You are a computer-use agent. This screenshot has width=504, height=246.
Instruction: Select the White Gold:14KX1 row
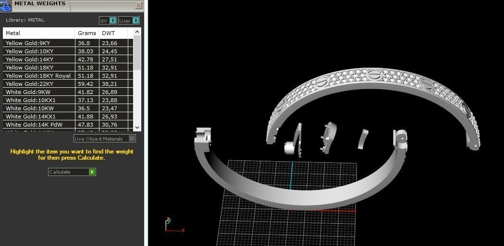pos(68,117)
